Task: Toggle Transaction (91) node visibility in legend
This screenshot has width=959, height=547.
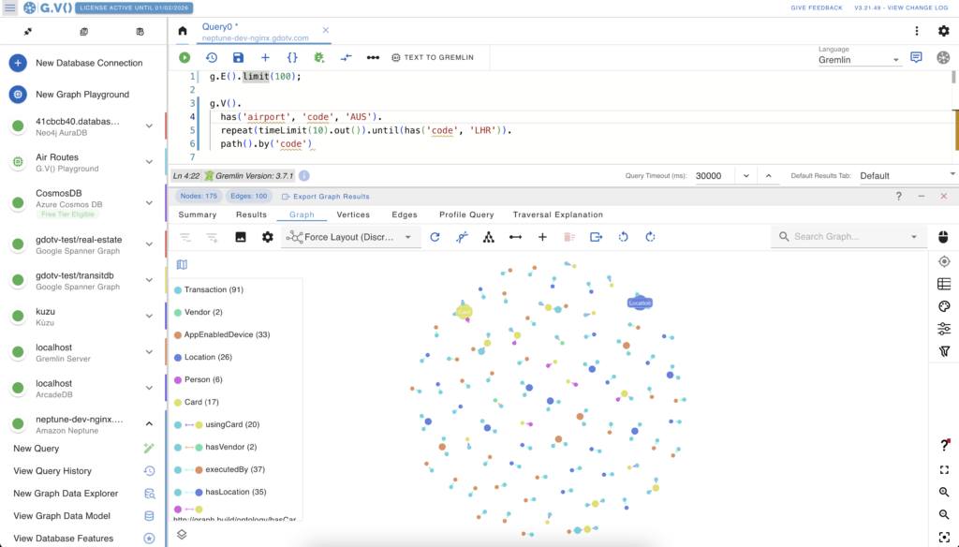Action: point(209,289)
